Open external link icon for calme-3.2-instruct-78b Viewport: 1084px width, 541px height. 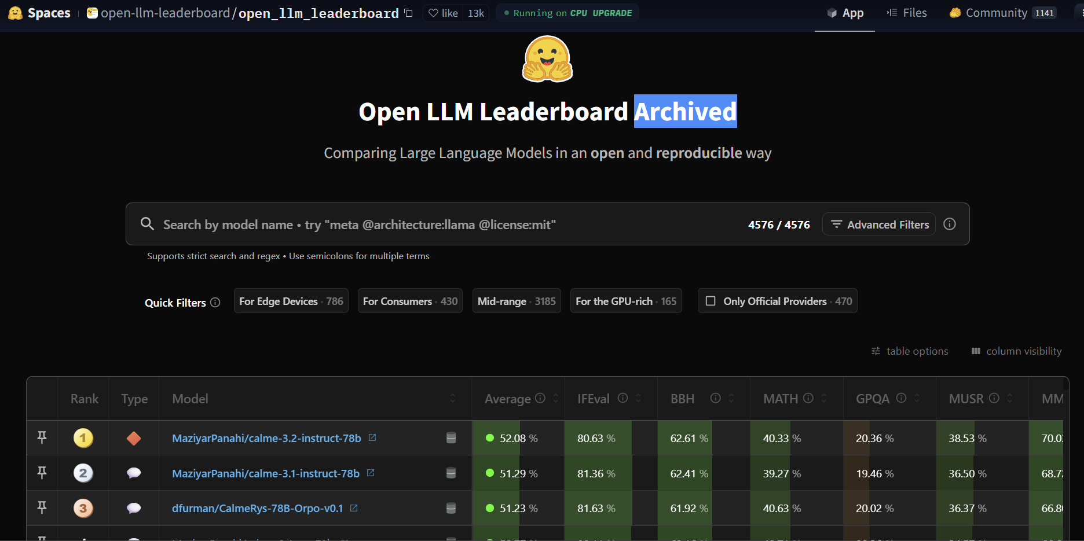pyautogui.click(x=372, y=437)
